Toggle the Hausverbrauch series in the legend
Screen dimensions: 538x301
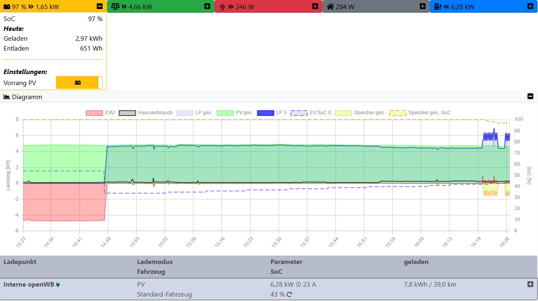(127, 113)
